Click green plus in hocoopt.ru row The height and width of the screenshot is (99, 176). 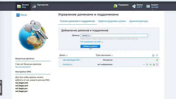click(x=150, y=65)
